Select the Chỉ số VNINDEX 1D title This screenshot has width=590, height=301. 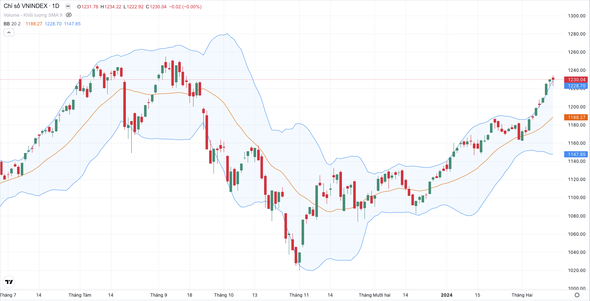tap(31, 6)
